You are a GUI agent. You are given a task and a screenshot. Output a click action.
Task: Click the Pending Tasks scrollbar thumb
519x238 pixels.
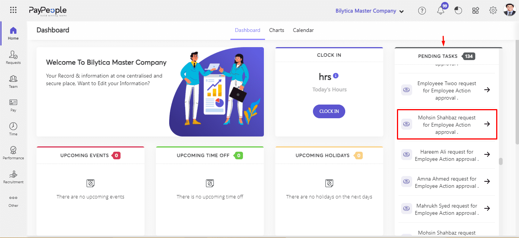501,162
